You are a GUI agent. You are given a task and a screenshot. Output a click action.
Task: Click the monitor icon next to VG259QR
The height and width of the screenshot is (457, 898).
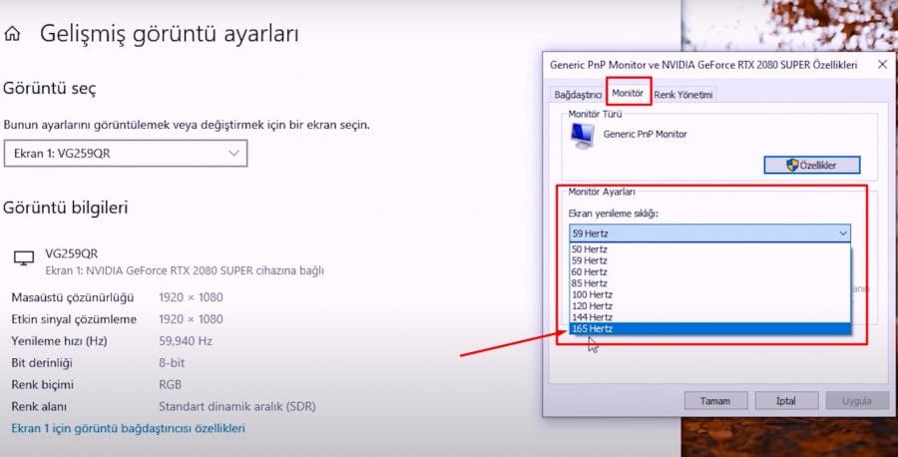pos(23,258)
